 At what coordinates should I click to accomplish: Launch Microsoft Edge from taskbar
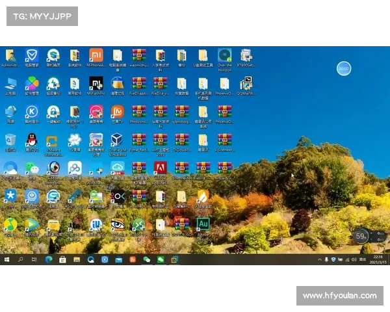[x=49, y=260]
